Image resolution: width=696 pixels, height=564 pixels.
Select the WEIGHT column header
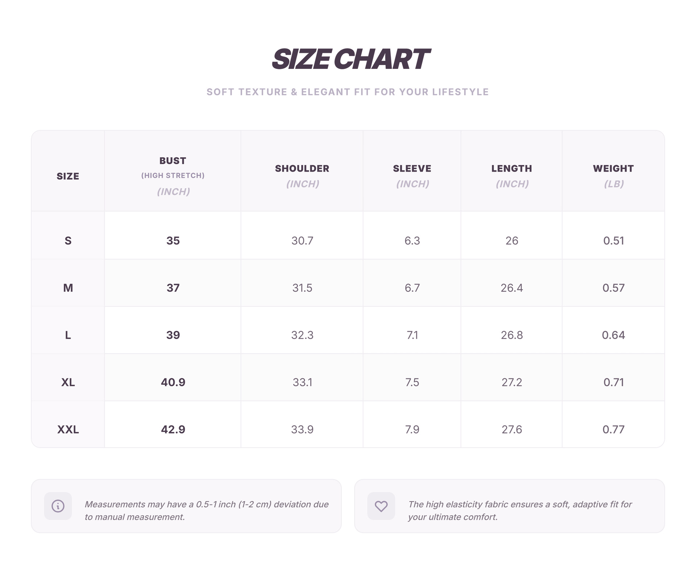pos(613,169)
